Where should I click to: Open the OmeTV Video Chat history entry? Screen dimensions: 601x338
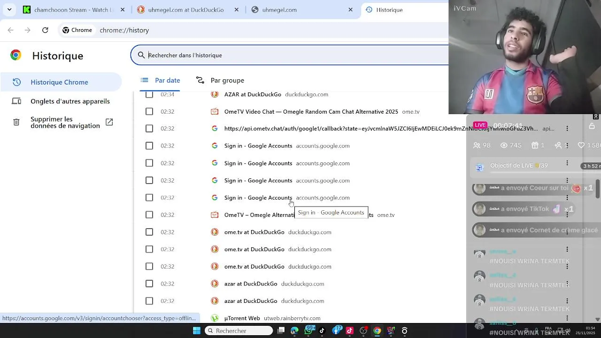click(311, 112)
